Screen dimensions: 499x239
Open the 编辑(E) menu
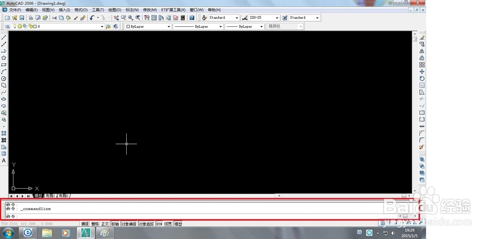(31, 10)
